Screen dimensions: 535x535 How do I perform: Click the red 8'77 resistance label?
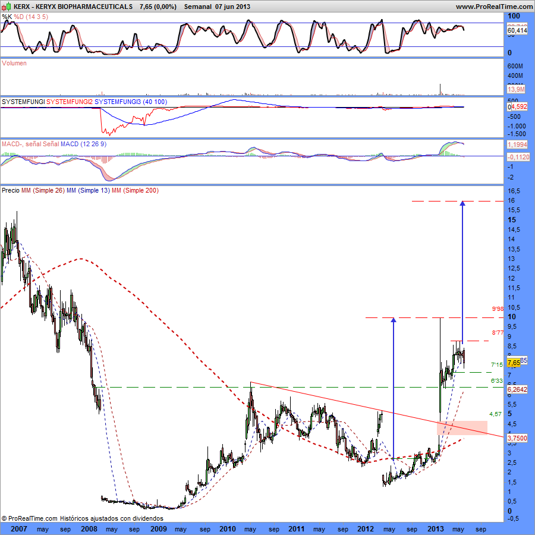point(498,332)
